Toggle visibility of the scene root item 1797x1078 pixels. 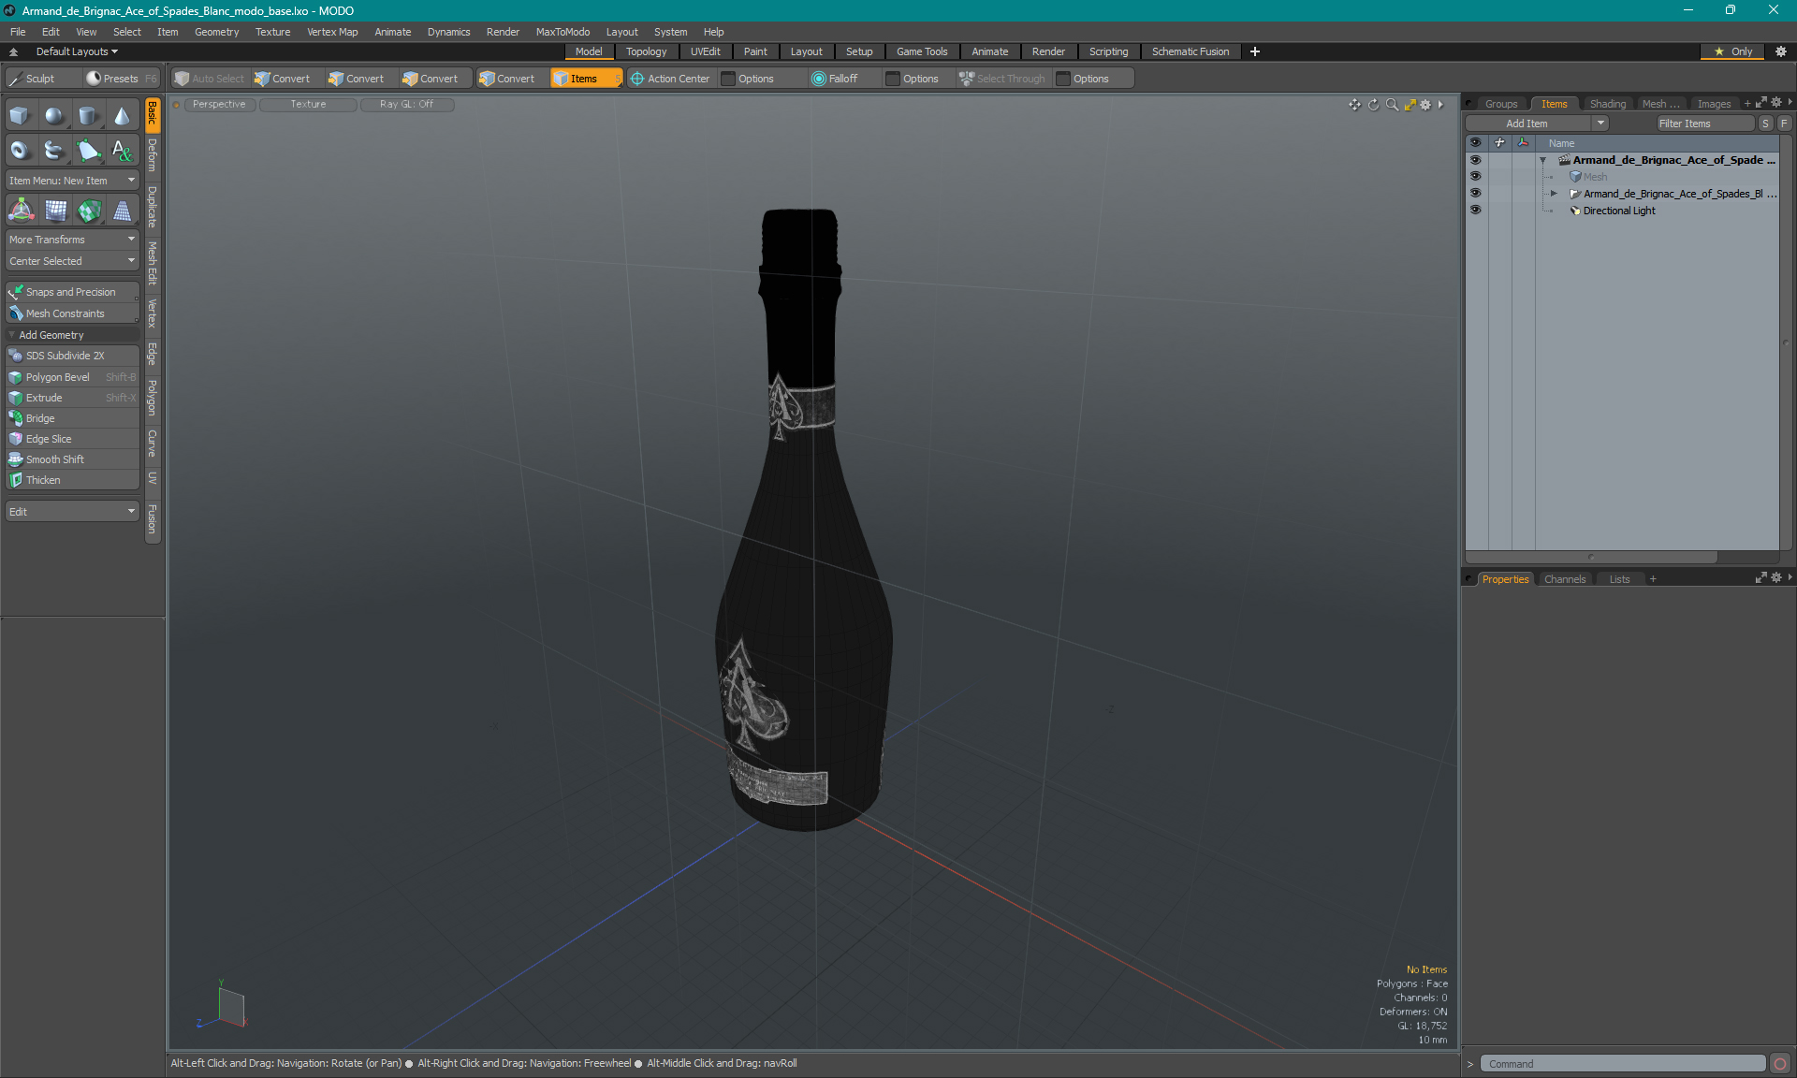[1475, 160]
